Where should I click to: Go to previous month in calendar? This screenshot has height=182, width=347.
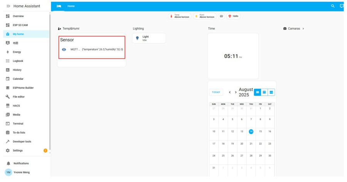(230, 92)
